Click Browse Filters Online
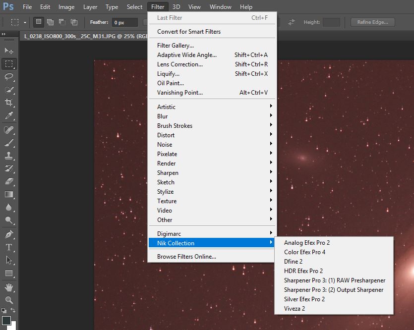 coord(186,257)
